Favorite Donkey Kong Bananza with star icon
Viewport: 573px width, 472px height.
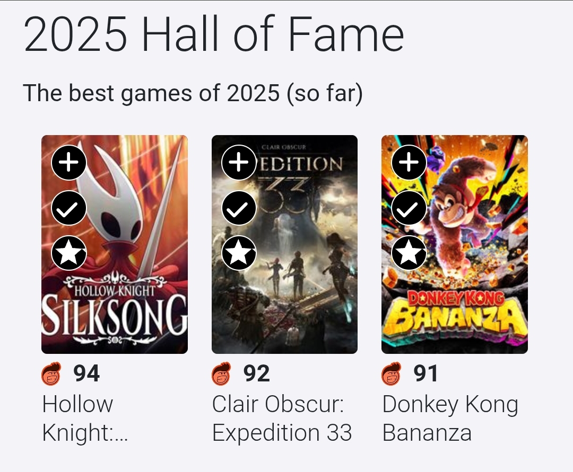pyautogui.click(x=409, y=253)
